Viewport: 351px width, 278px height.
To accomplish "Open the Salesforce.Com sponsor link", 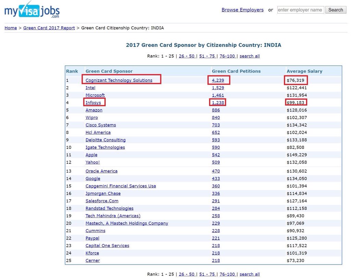I will (x=102, y=201).
